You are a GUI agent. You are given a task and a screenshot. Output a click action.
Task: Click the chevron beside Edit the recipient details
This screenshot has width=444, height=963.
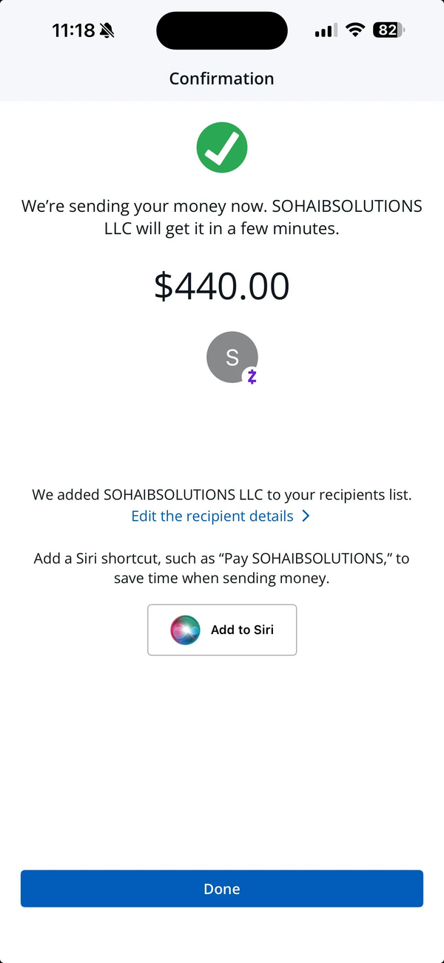coord(306,516)
